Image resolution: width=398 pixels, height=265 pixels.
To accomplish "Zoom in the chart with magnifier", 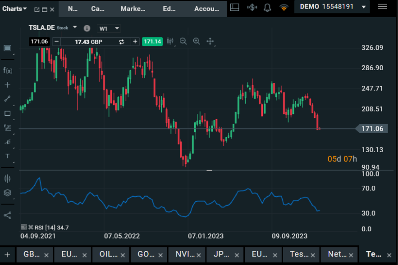I will click(197, 41).
